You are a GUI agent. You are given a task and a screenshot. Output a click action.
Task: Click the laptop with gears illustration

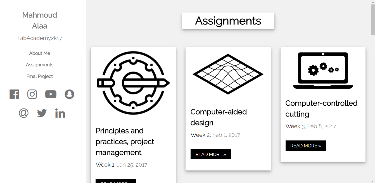[x=323, y=71]
